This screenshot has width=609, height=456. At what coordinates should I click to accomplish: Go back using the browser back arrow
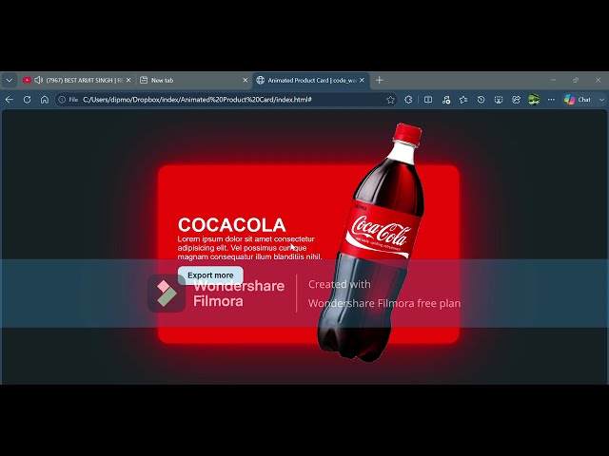coord(10,100)
